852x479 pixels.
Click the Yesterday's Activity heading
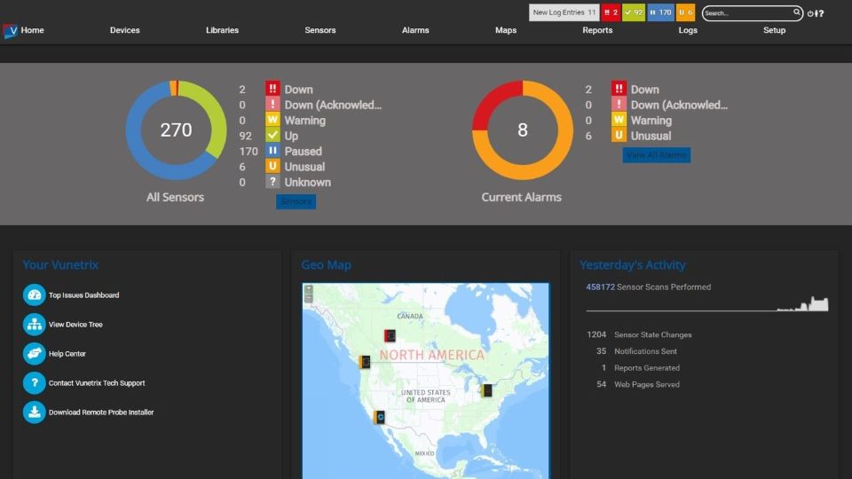[x=632, y=265]
